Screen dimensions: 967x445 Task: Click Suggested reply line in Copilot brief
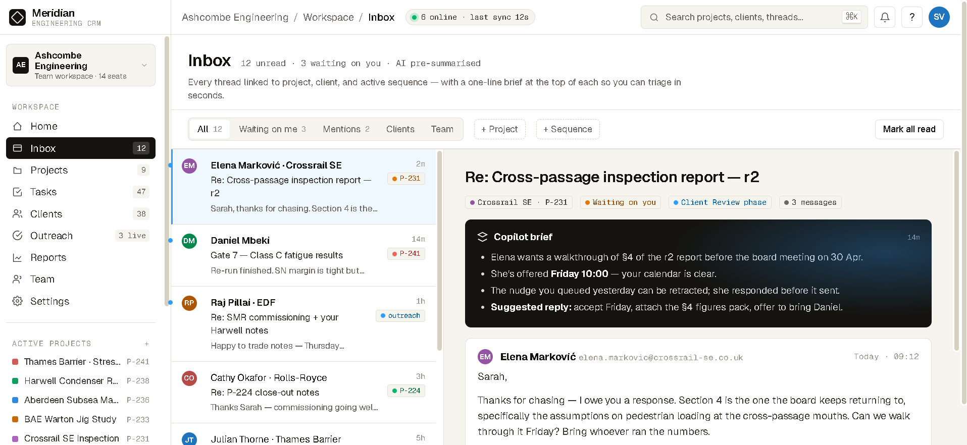pyautogui.click(x=667, y=307)
